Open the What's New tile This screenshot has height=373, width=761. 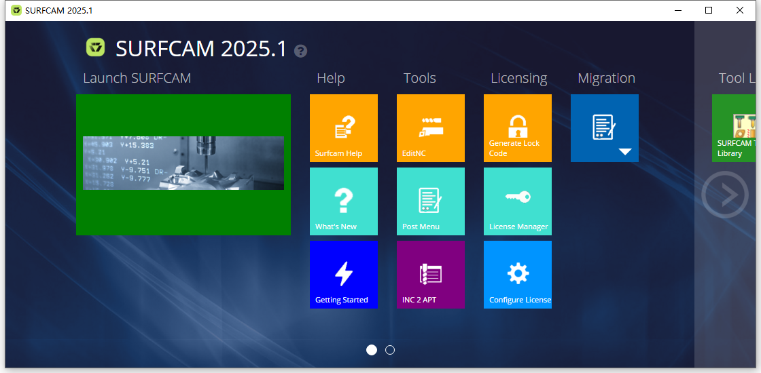coord(343,201)
